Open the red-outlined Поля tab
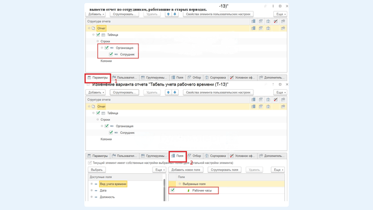373x210 pixels. click(178, 156)
